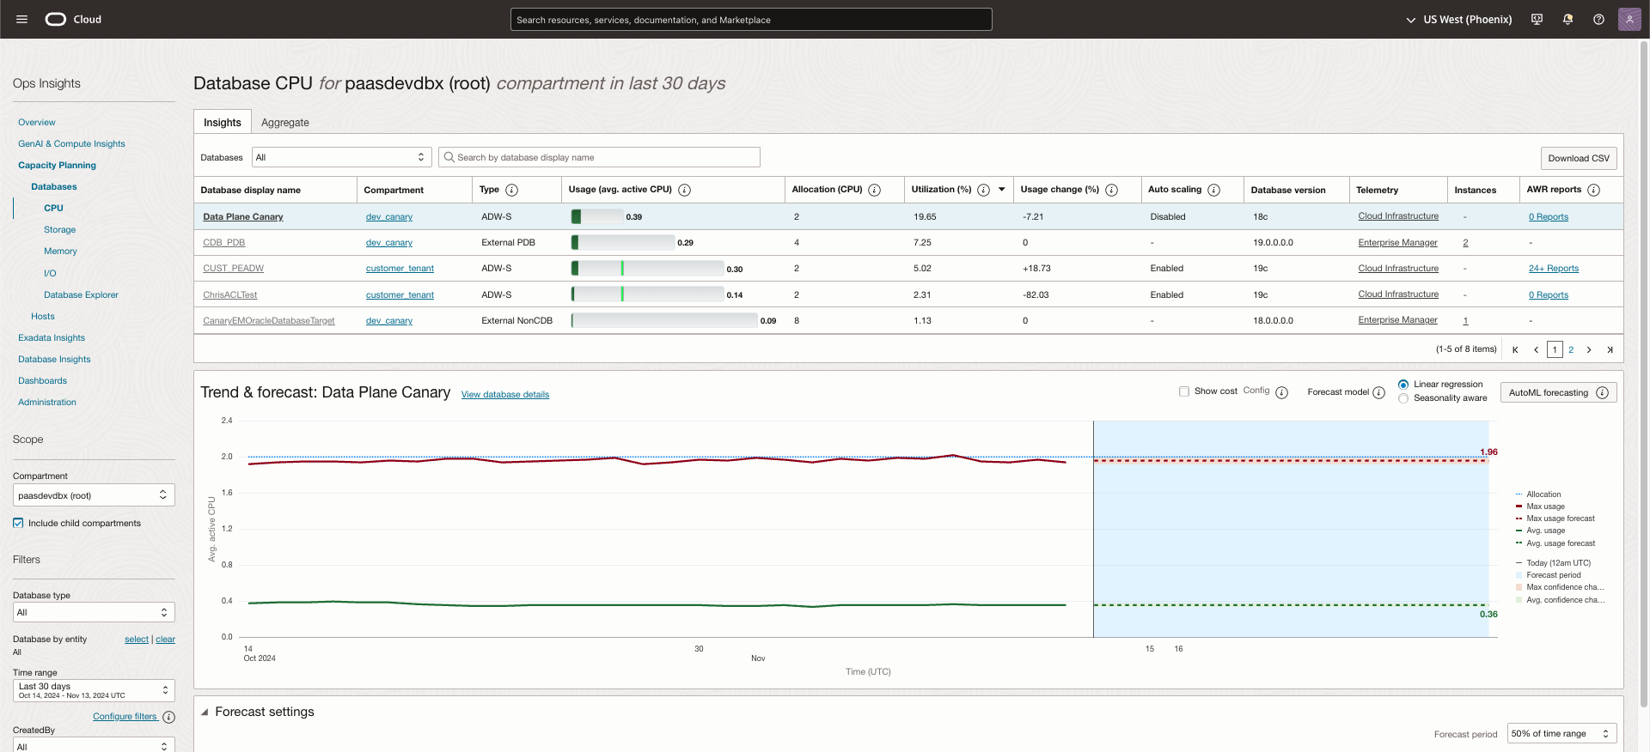Click the CUST_PEADW usage bar
Screen dimensions: 1650x752
tap(648, 269)
